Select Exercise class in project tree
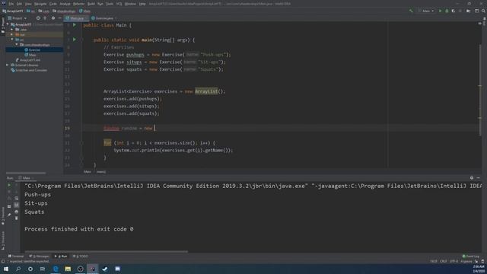 32,49
